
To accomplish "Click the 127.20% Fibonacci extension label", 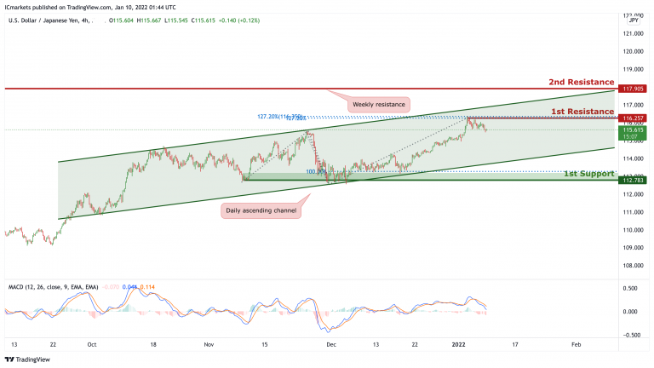I will click(279, 117).
